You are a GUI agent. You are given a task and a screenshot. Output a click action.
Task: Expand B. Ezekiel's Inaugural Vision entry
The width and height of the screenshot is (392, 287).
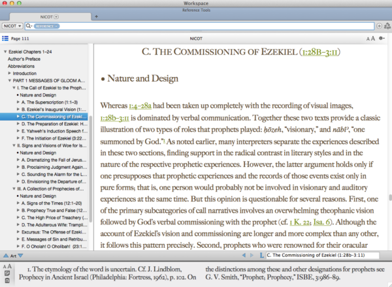tap(17, 110)
